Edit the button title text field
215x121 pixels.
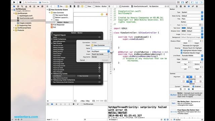click(192, 22)
